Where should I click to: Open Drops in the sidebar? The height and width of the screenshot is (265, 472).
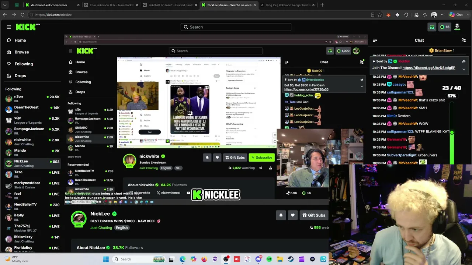pyautogui.click(x=20, y=75)
